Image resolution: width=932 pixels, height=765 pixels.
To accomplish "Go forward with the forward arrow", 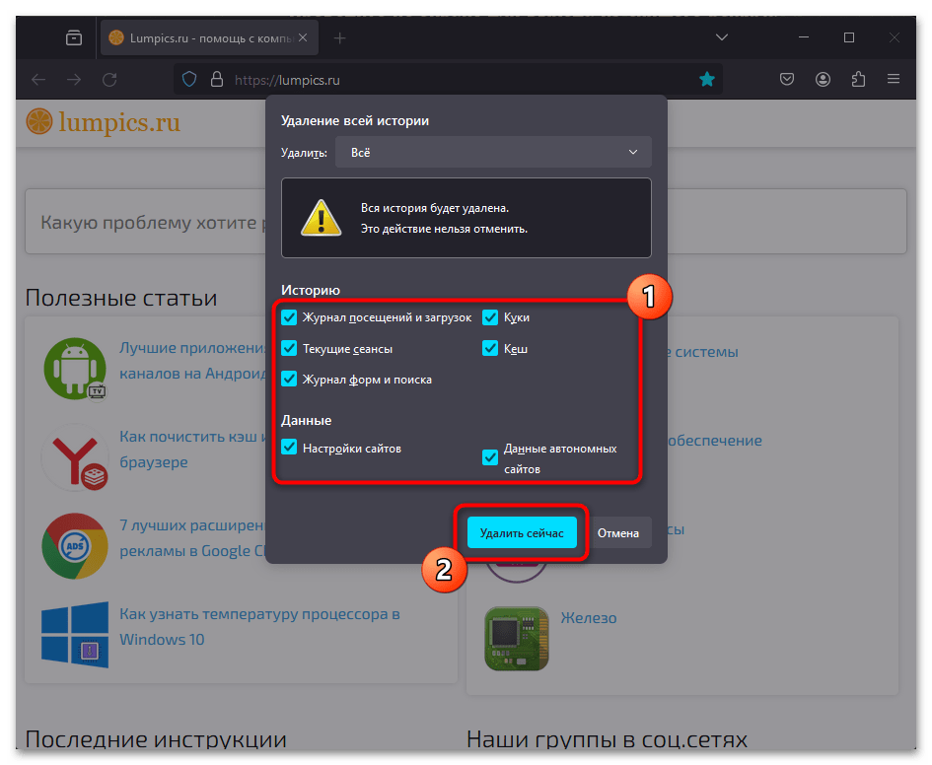I will point(74,80).
